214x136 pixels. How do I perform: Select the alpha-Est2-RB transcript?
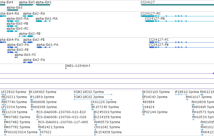(x=26, y=36)
